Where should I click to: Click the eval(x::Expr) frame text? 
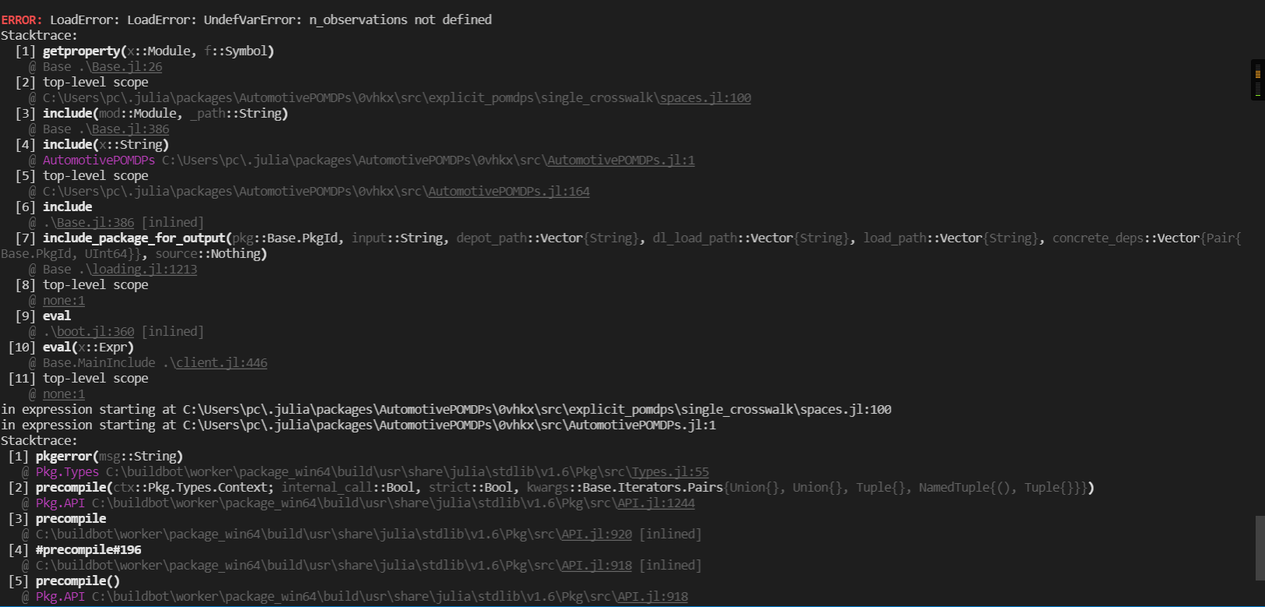pyautogui.click(x=88, y=348)
